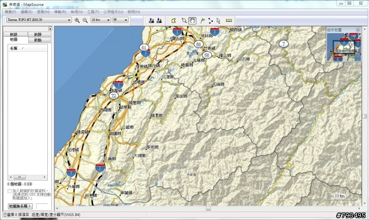Click the MapSource application icon in title bar
This screenshot has height=220, width=369.
pyautogui.click(x=5, y=5)
